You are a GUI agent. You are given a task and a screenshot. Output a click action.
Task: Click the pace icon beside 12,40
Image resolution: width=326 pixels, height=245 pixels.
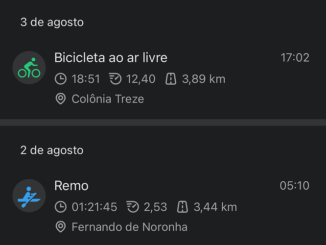tap(115, 79)
